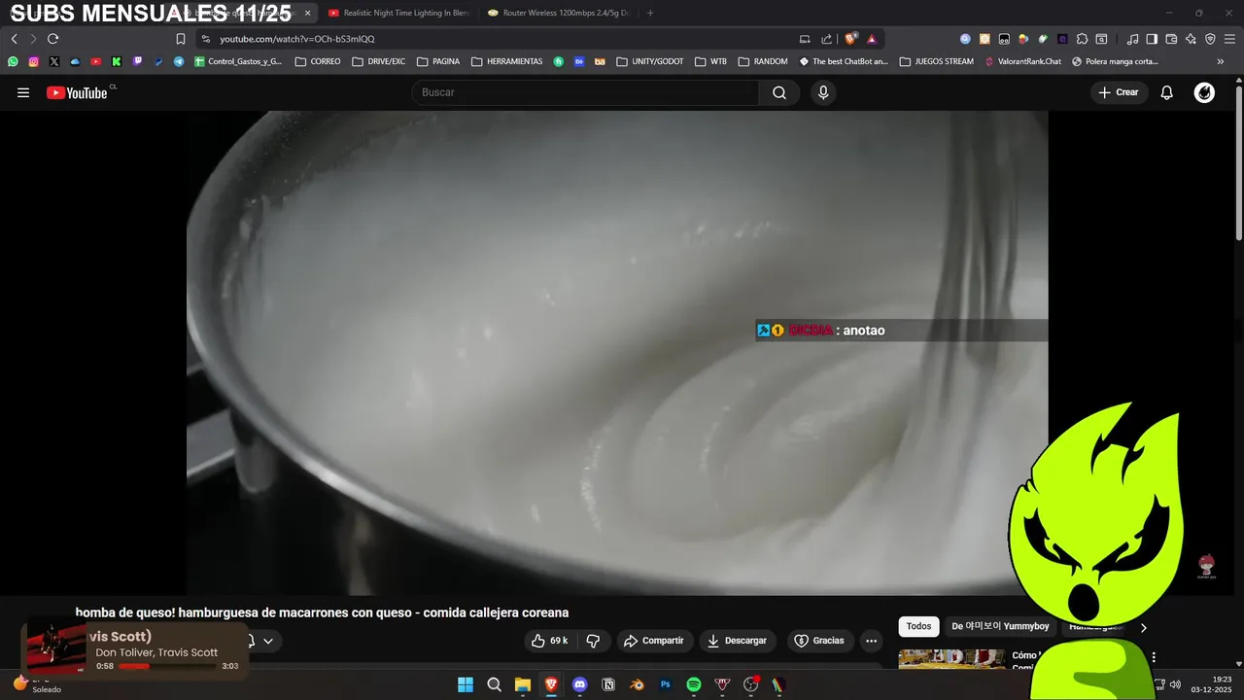This screenshot has width=1244, height=700.
Task: Share page using the address bar share icon
Action: (x=826, y=39)
